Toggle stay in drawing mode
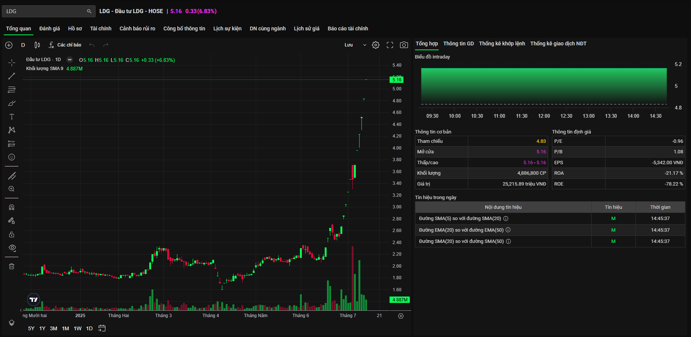691x337 pixels. 12,221
